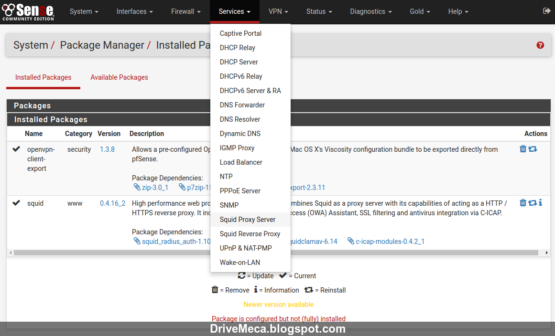Screen dimensions: 555x336
Task: Open the Status dropdown menu
Action: click(319, 11)
